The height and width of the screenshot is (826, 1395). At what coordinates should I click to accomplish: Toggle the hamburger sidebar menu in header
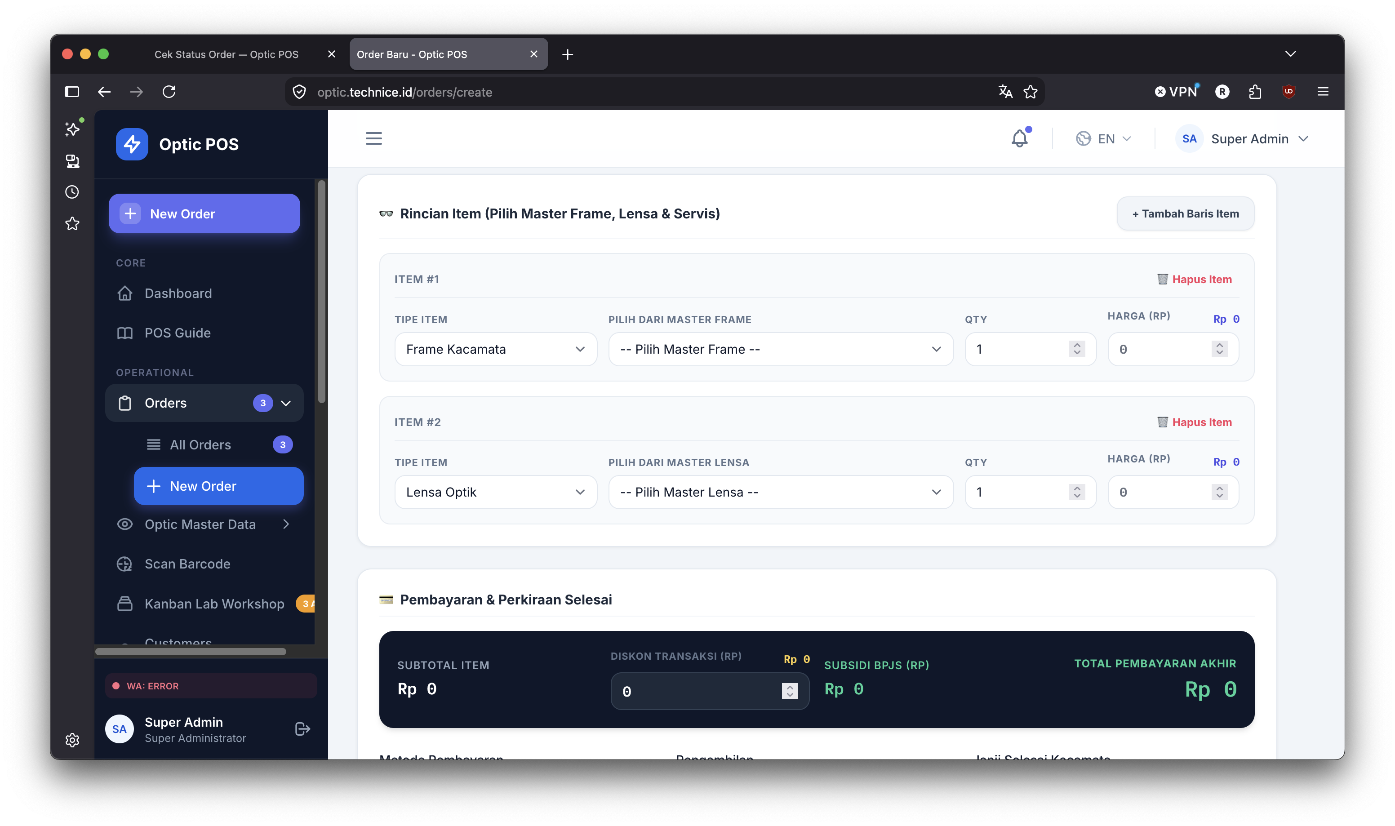pyautogui.click(x=373, y=138)
